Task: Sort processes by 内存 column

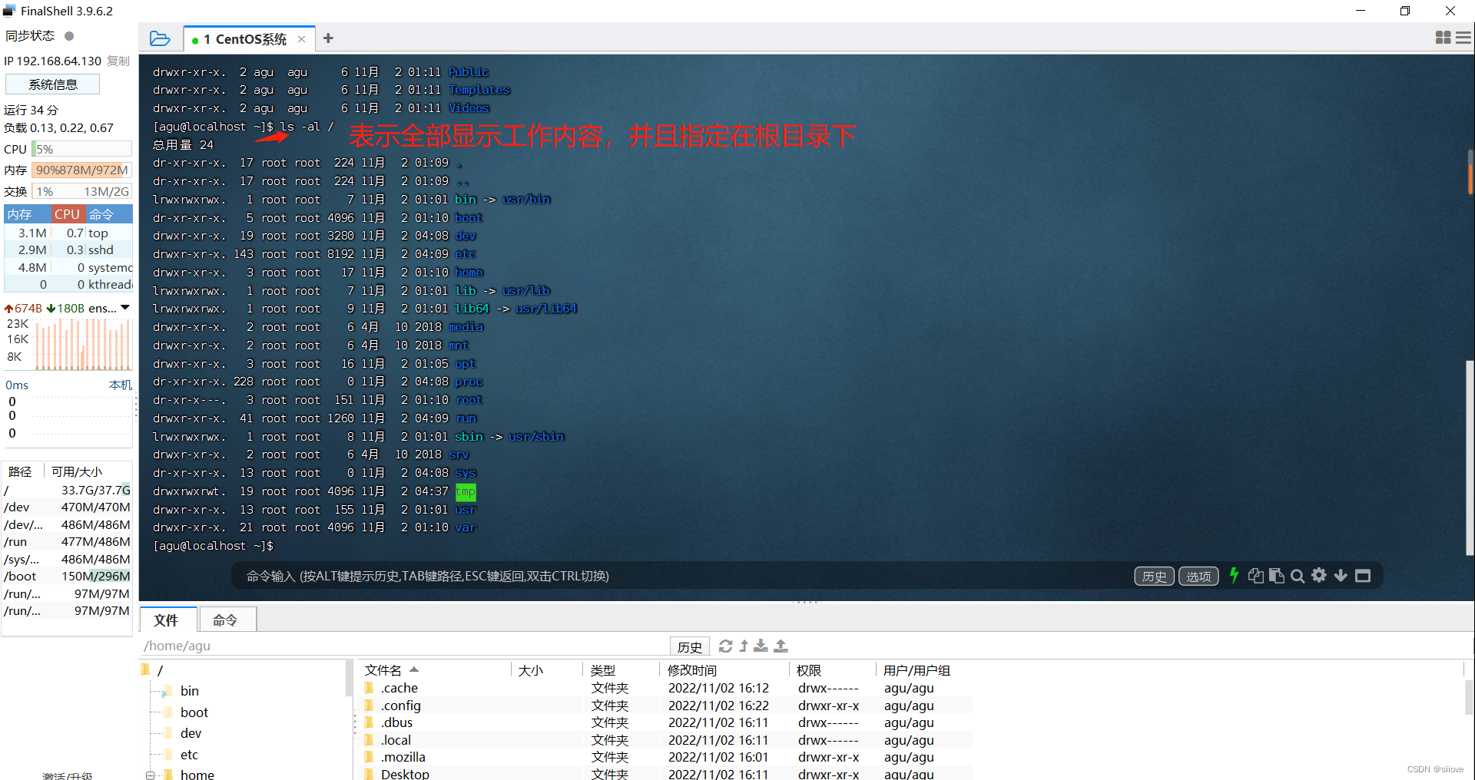Action: coord(28,214)
